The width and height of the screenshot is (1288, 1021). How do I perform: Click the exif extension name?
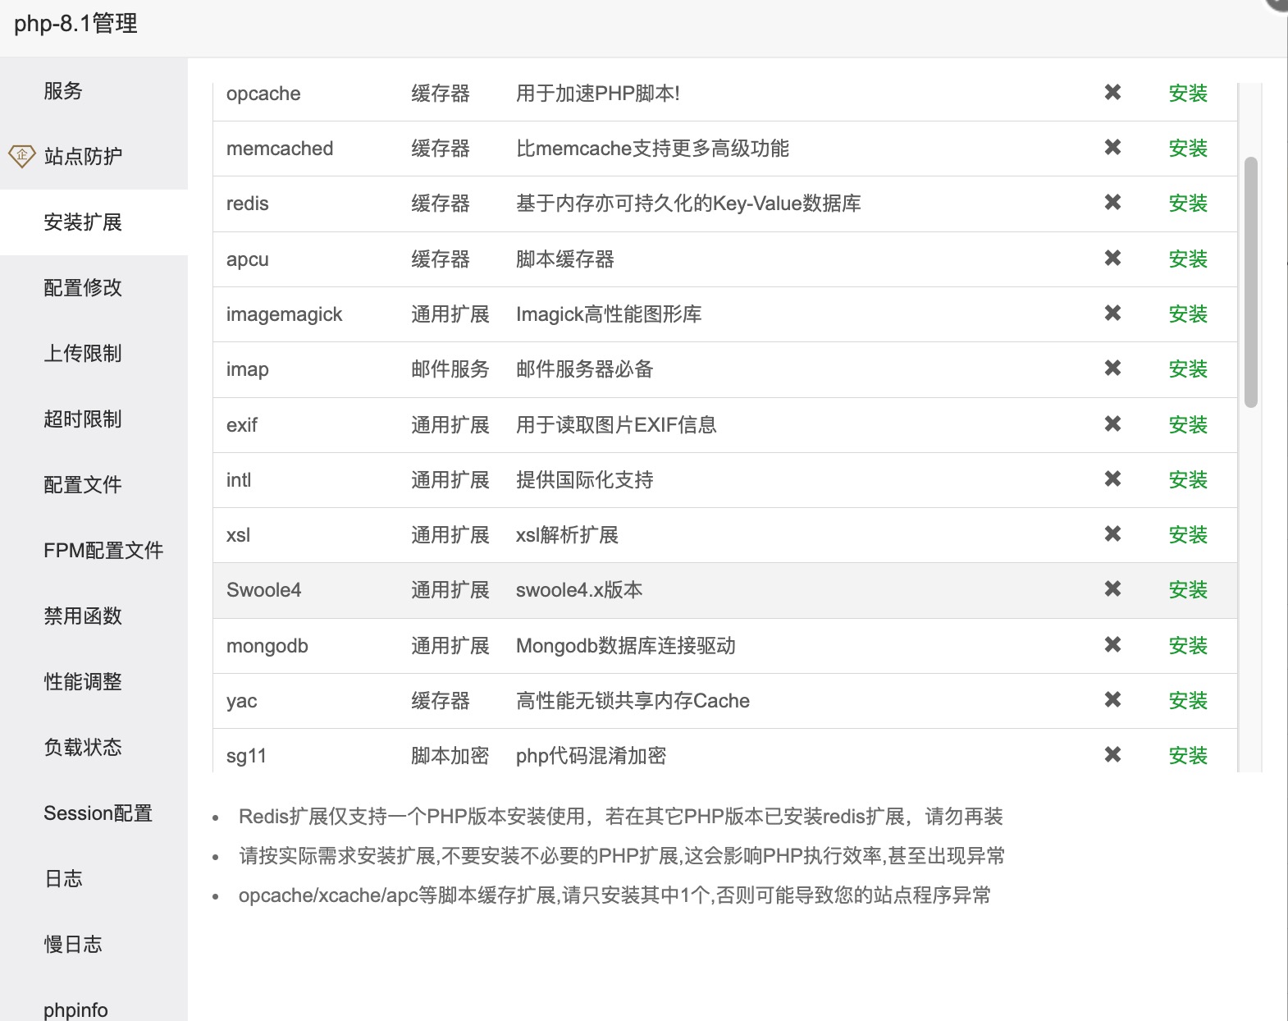(x=242, y=425)
